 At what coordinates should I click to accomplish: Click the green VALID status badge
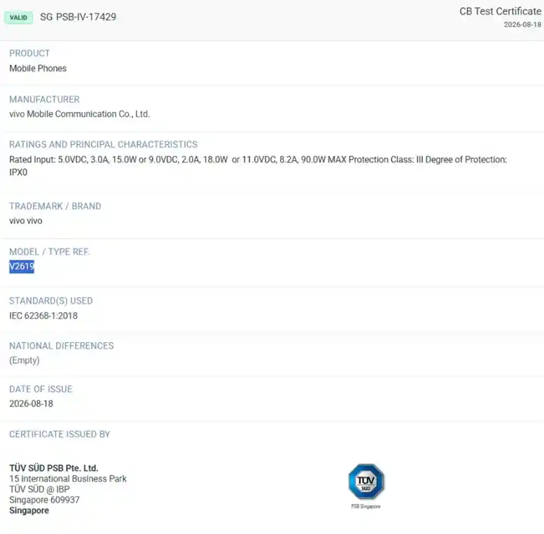[x=18, y=17]
